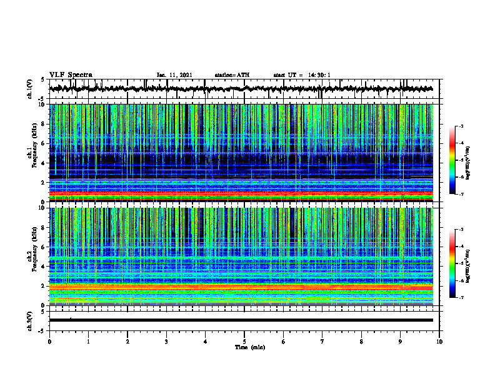Click inside the ch.1 spectrogram panel
The height and width of the screenshot is (383, 495).
pyautogui.click(x=241, y=153)
